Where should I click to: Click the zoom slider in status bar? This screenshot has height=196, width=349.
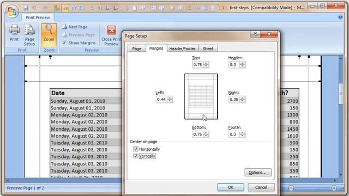pos(312,188)
